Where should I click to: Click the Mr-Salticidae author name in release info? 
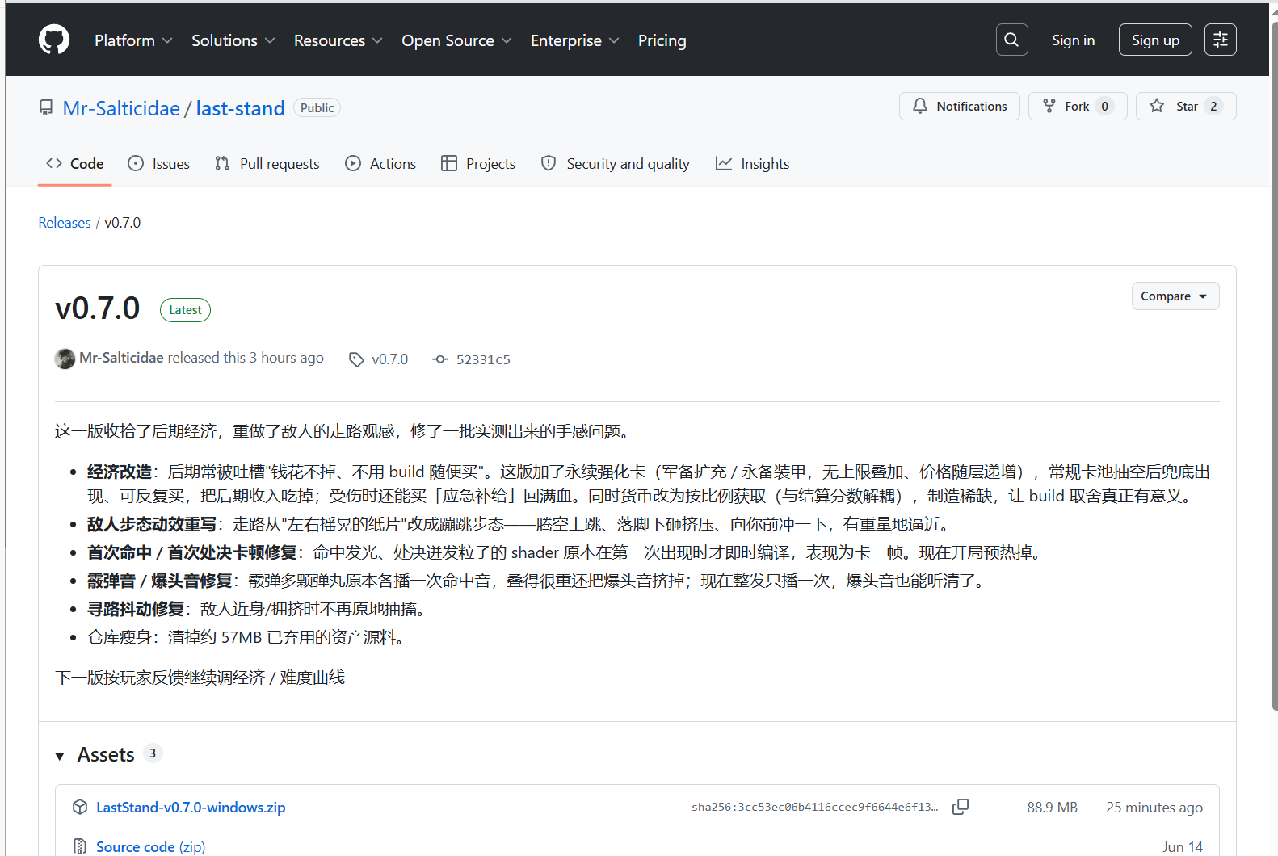121,358
